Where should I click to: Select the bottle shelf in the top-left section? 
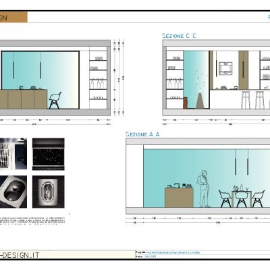[98, 84]
